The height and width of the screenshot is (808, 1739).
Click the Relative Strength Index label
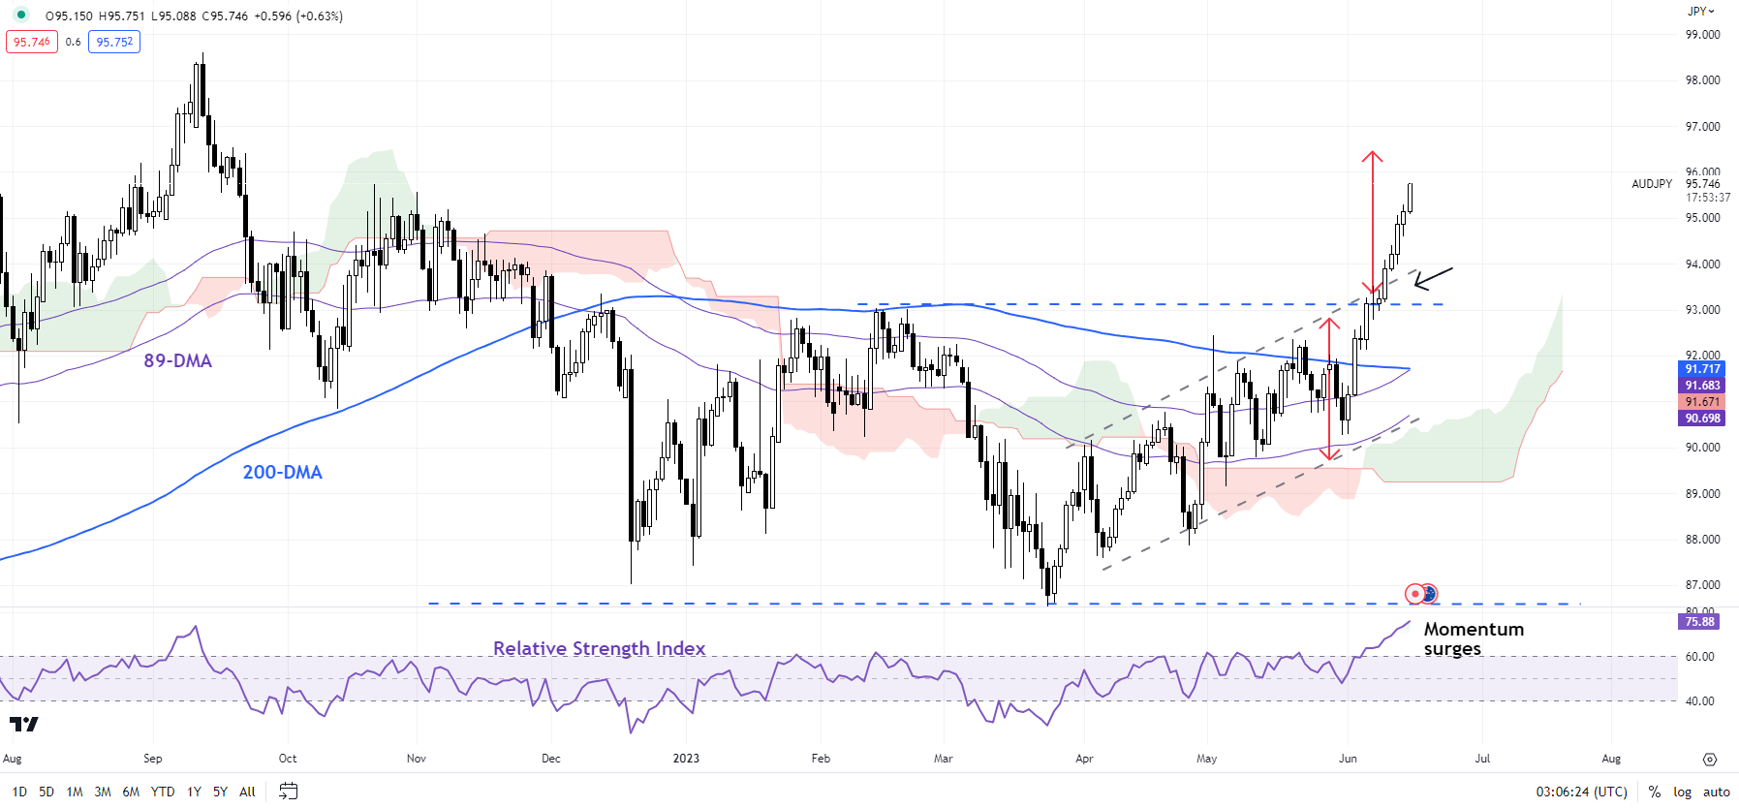[599, 648]
